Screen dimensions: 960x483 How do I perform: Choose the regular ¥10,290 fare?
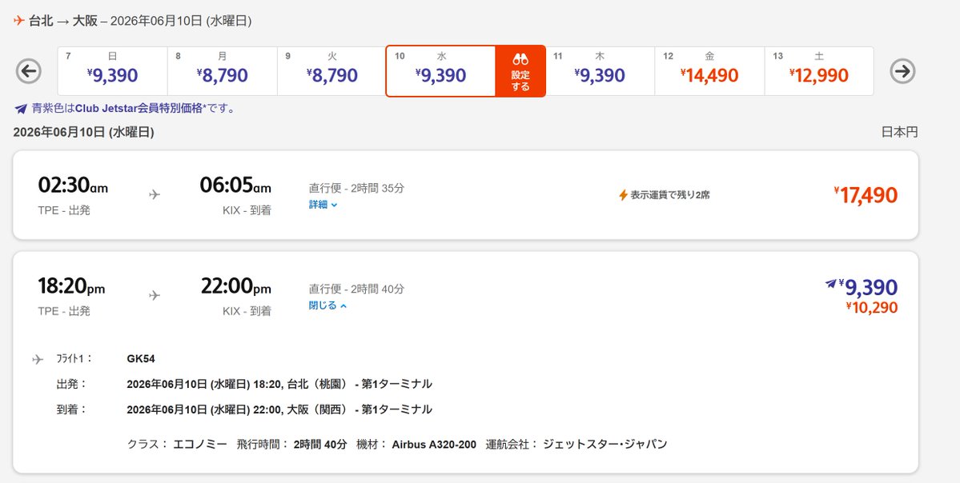[872, 307]
